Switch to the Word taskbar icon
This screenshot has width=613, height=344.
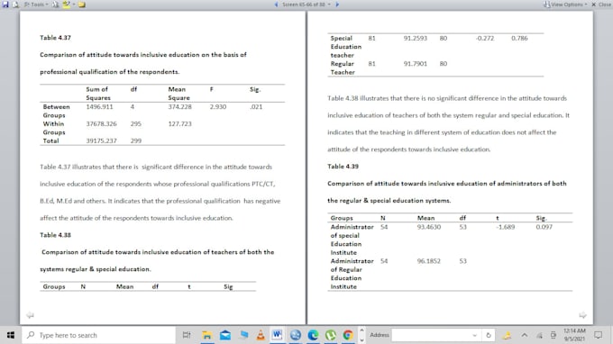tap(277, 335)
